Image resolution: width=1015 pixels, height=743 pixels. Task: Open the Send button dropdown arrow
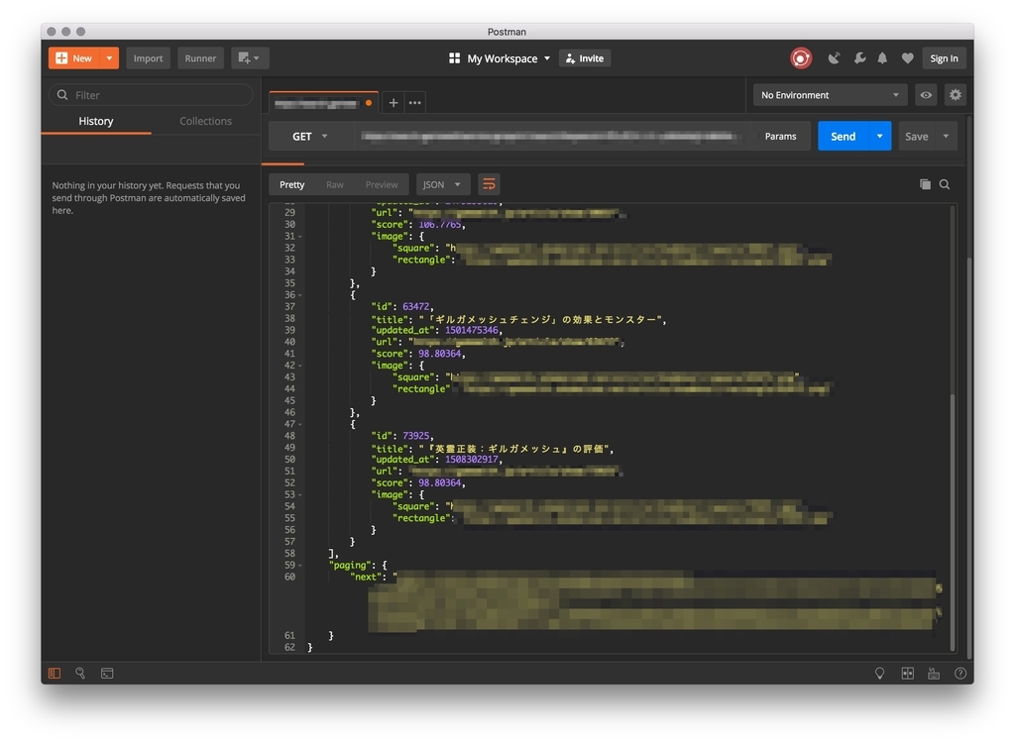tap(880, 136)
